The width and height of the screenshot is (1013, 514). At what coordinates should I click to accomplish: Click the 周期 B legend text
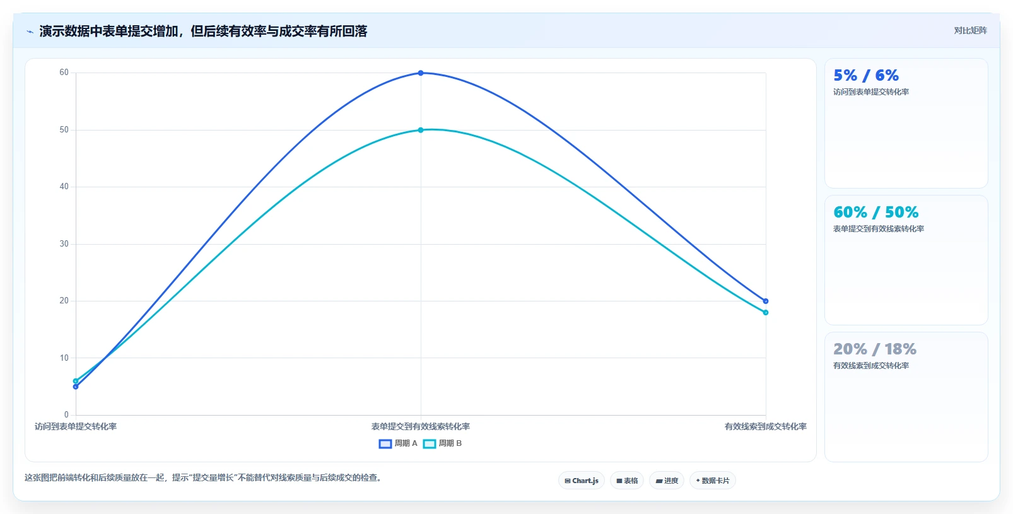click(x=450, y=443)
